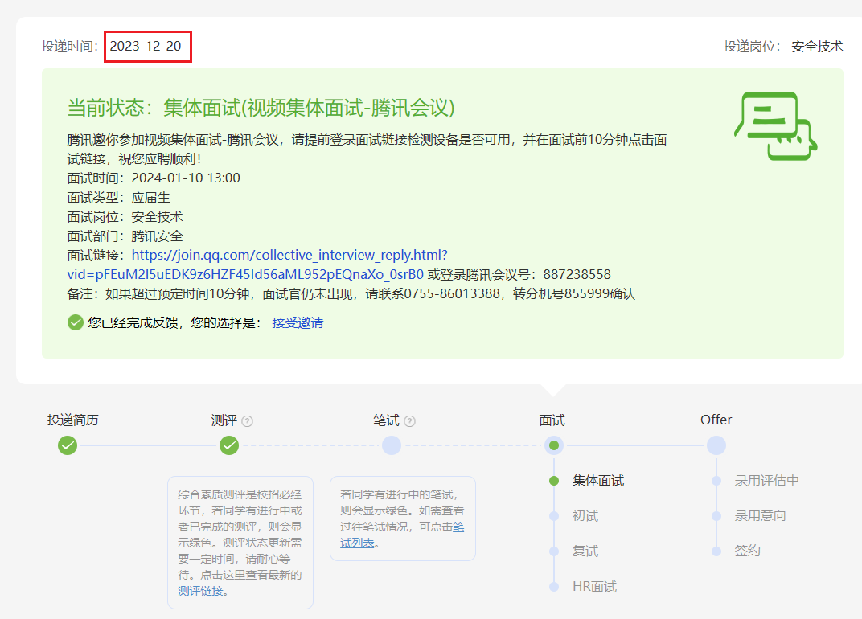
Task: Click the Offer stage label
Action: (x=716, y=420)
